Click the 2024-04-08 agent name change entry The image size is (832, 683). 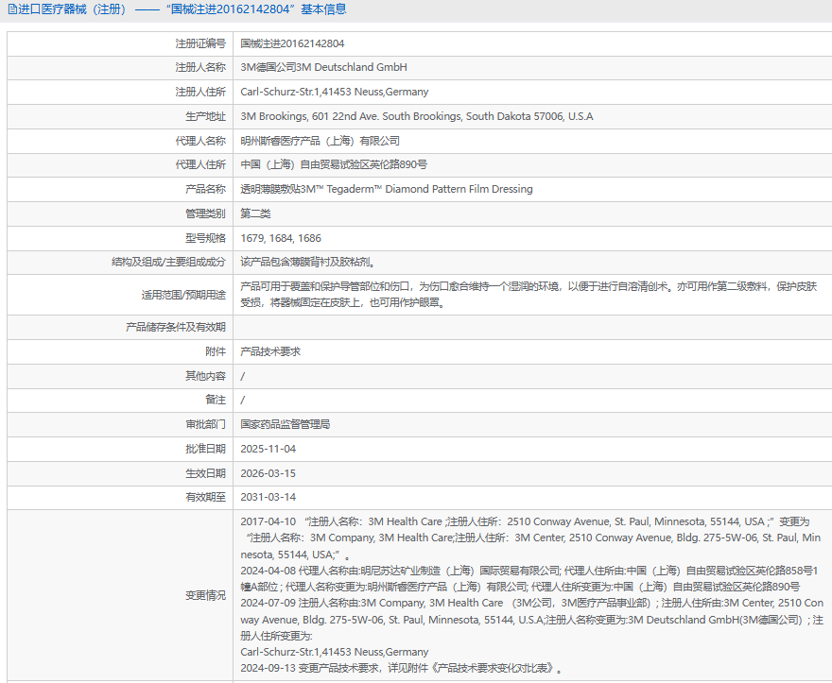529,578
